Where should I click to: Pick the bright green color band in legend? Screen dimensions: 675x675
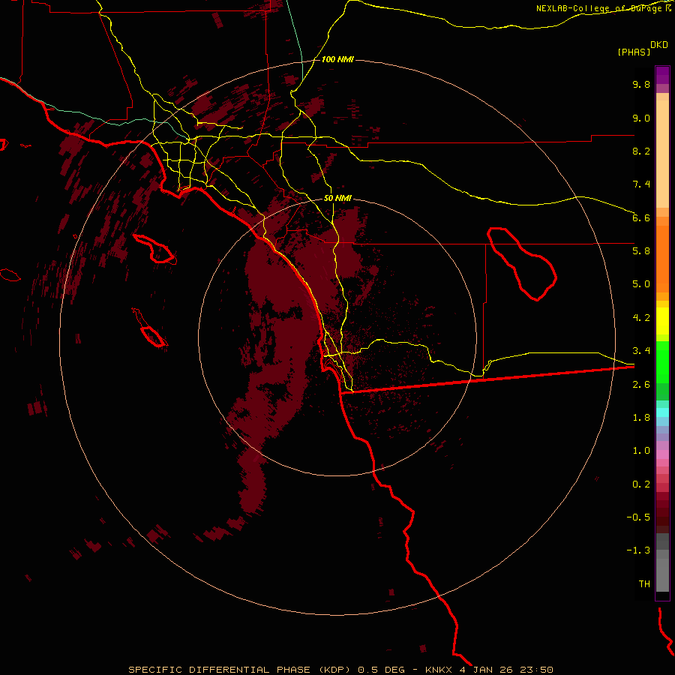[x=662, y=361]
